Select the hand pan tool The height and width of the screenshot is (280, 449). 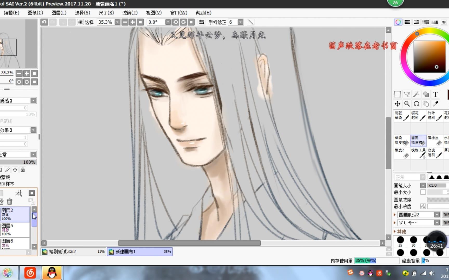click(x=426, y=104)
